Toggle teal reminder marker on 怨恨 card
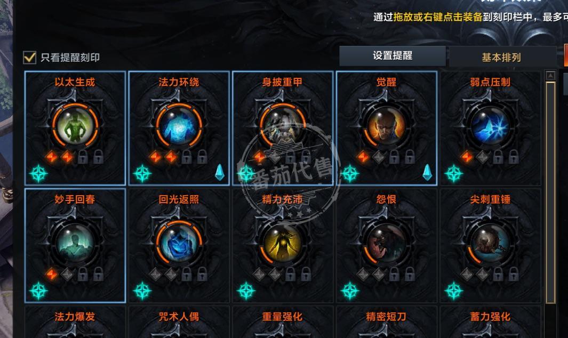Screen dimensions: 568x338 click(x=350, y=291)
